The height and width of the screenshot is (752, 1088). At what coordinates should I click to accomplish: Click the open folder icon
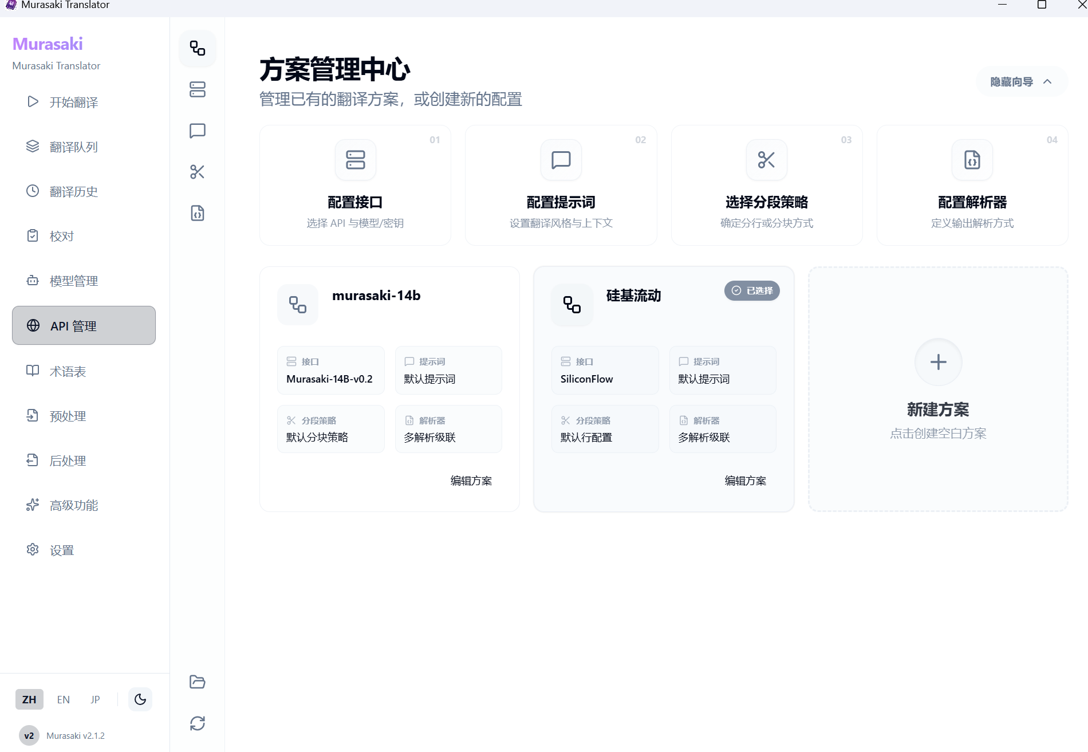[198, 682]
